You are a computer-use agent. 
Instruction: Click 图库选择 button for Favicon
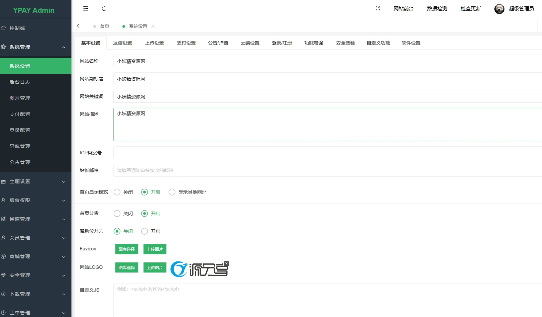(127, 249)
